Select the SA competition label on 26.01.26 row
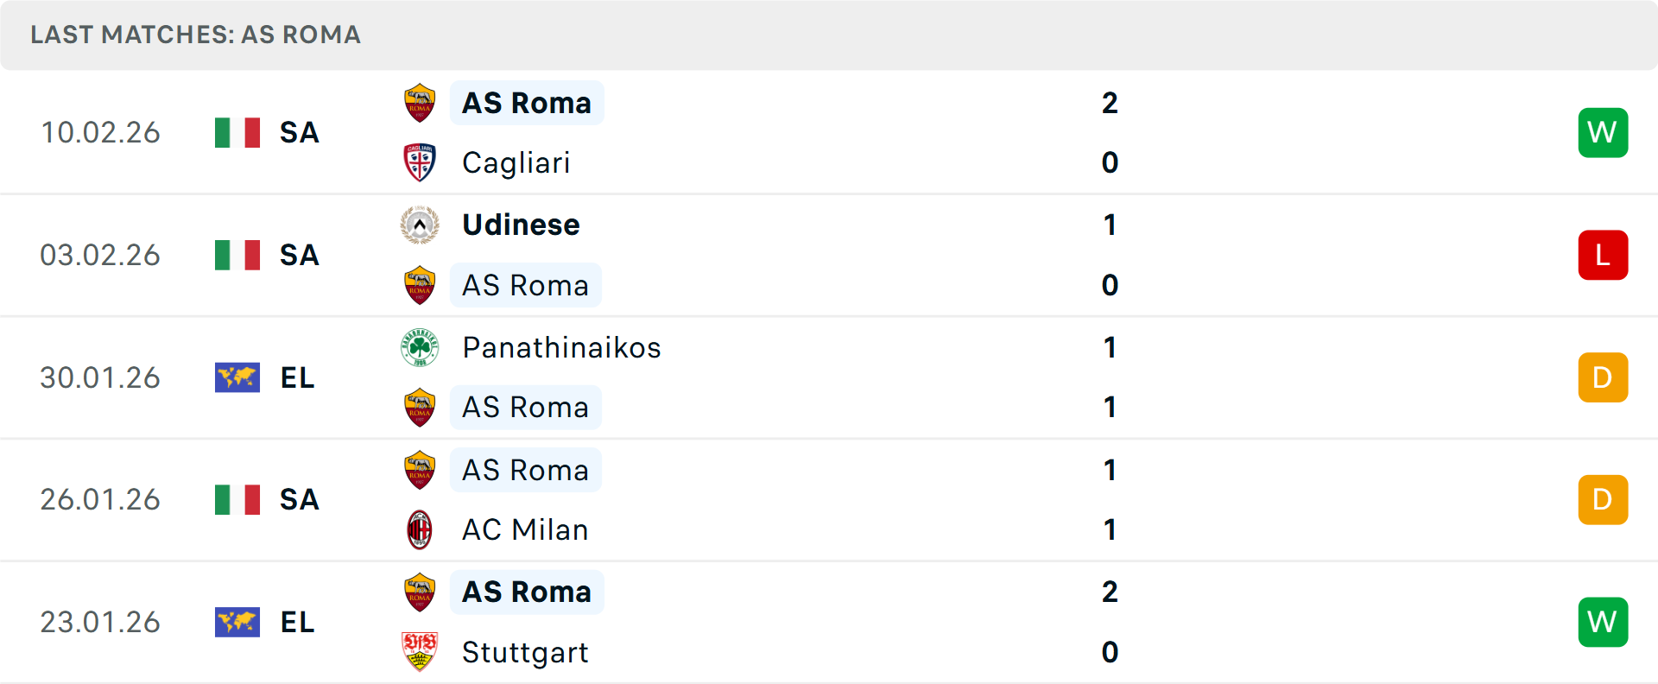 (299, 499)
